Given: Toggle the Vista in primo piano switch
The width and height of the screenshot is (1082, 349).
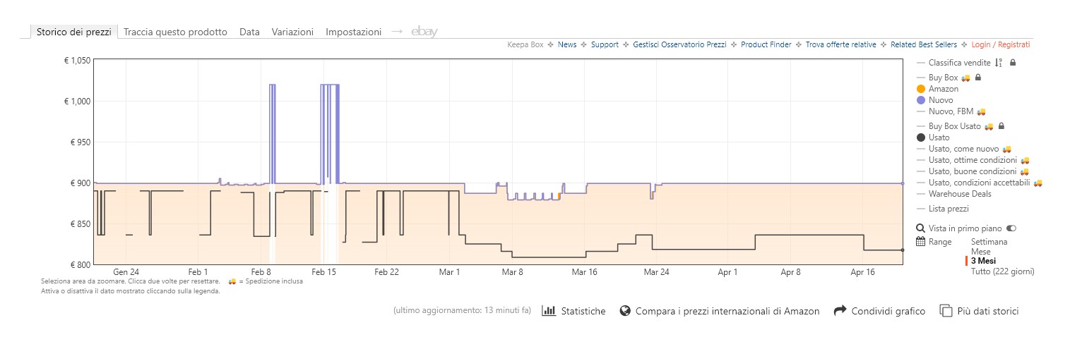Looking at the screenshot, I should click(1011, 228).
